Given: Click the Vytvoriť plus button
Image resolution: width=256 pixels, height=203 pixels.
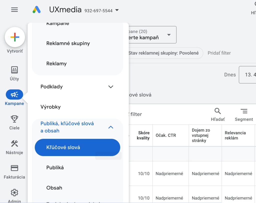Looking at the screenshot, I should click(x=15, y=37).
